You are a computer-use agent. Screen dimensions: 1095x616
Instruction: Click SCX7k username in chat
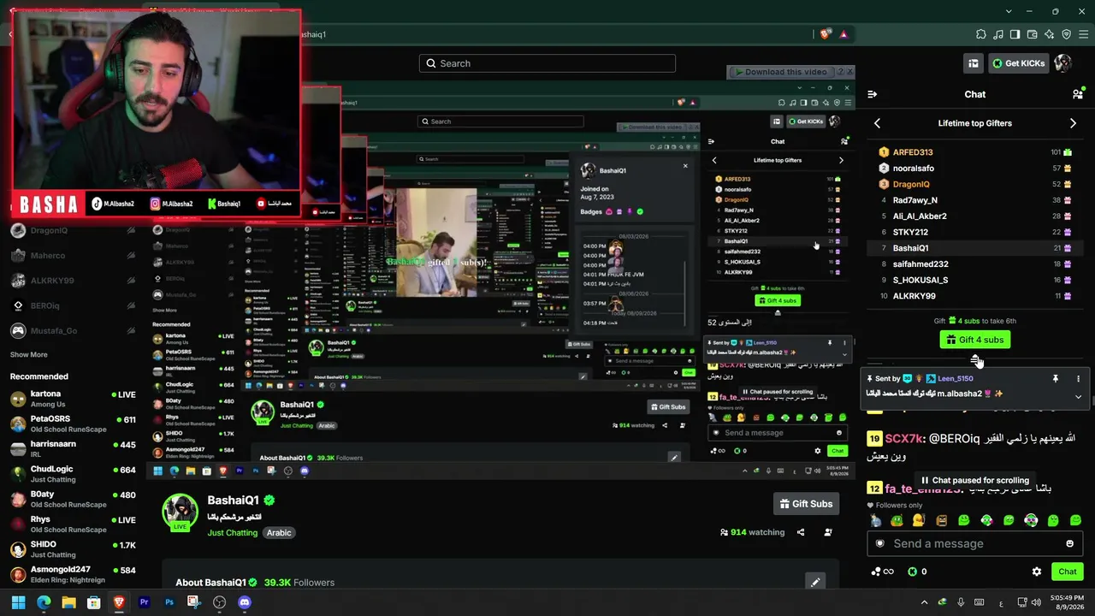tap(904, 439)
